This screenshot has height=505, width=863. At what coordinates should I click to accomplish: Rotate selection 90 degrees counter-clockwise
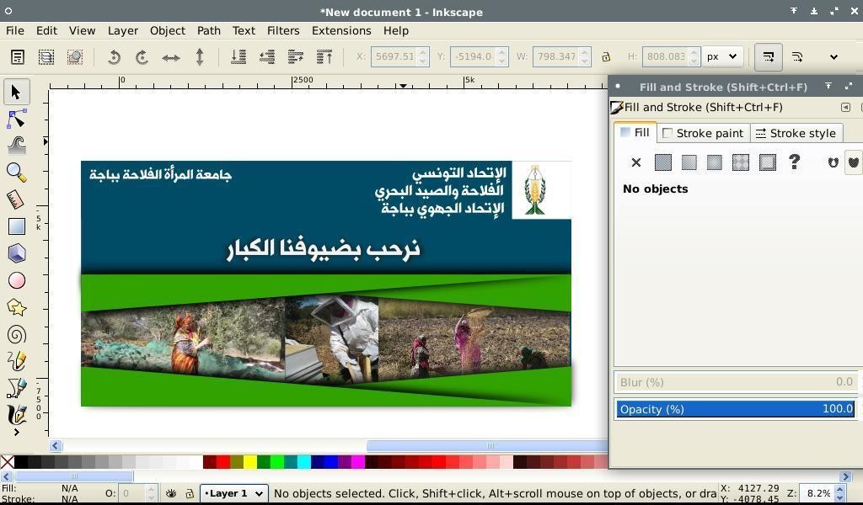pos(114,57)
